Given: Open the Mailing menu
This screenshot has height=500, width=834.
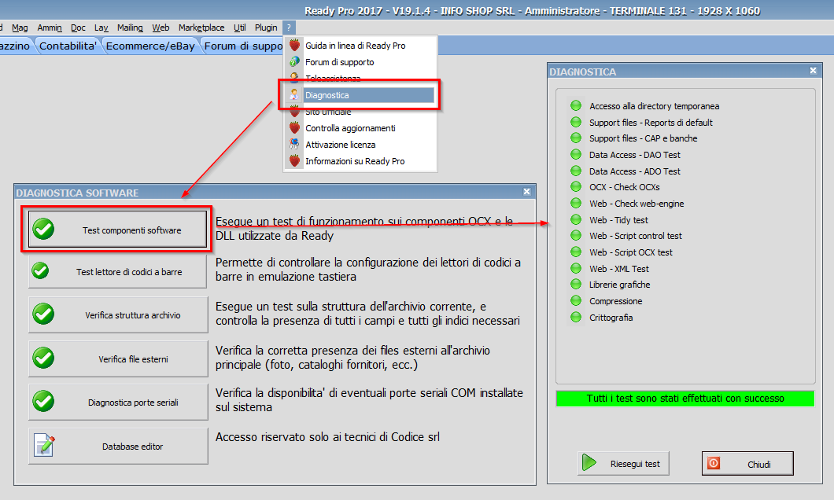Looking at the screenshot, I should [130, 28].
